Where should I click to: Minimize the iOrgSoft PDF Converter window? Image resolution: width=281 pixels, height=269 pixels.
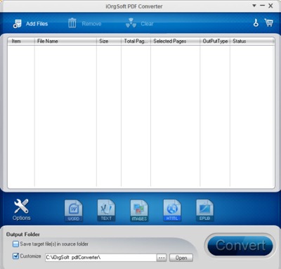point(262,6)
